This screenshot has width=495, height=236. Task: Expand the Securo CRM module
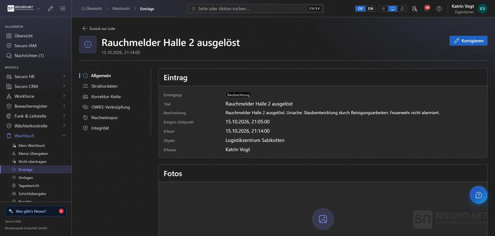click(x=36, y=86)
